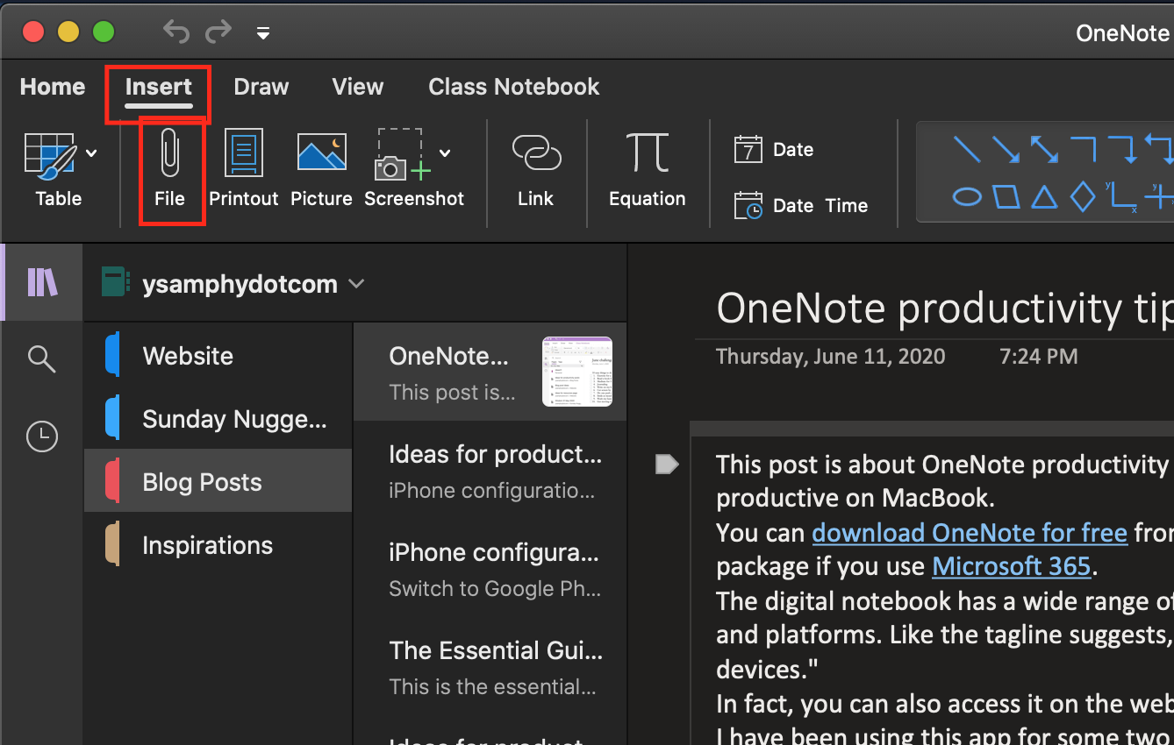Select the XY axes graph shape

(x=1122, y=197)
